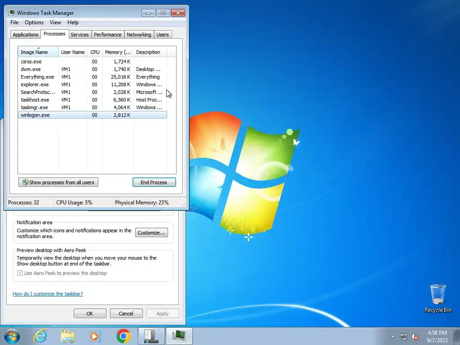
Task: Click OK in Taskbar Properties
Action: tap(90, 313)
